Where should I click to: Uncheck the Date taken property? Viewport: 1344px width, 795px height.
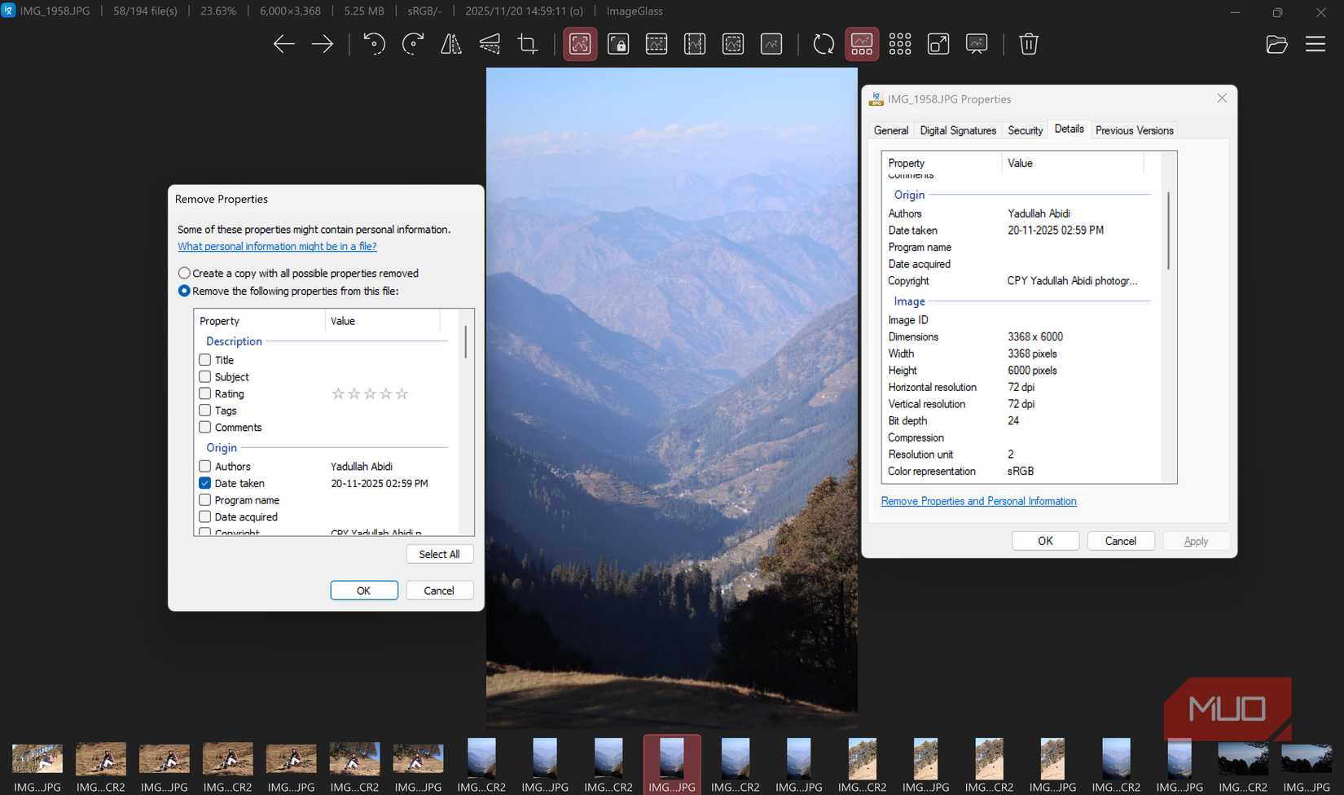[204, 483]
